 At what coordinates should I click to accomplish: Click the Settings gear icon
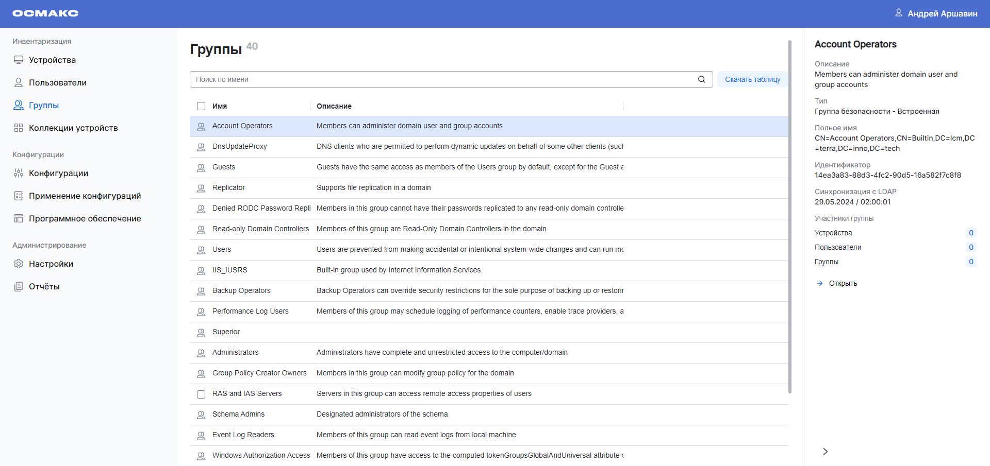(19, 264)
